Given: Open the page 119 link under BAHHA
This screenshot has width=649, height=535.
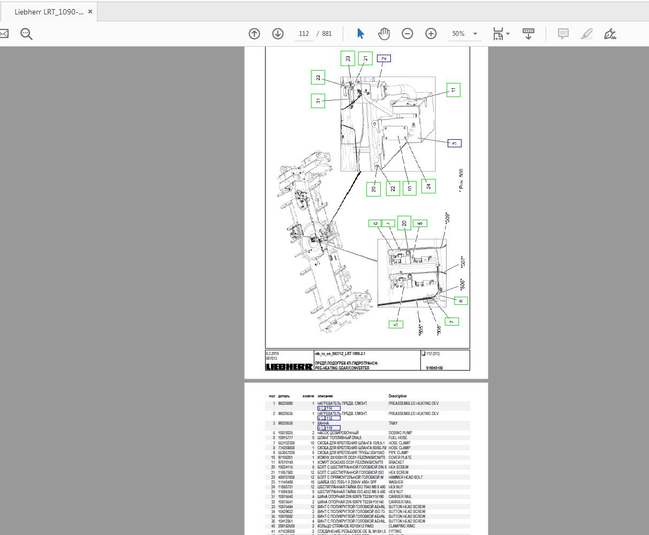Looking at the screenshot, I should point(330,428).
